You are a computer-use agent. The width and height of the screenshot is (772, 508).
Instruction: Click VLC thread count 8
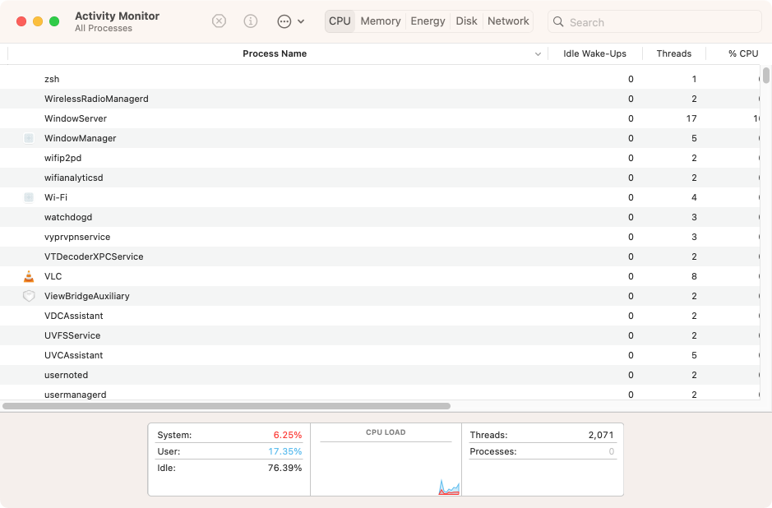click(694, 276)
